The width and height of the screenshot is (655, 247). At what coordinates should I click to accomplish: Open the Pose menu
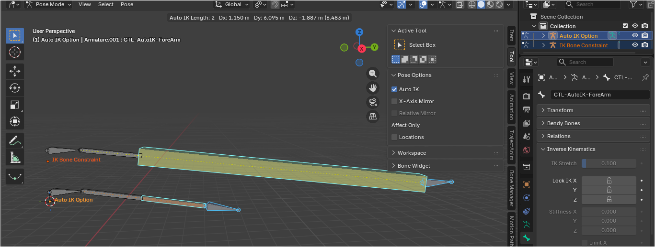127,4
